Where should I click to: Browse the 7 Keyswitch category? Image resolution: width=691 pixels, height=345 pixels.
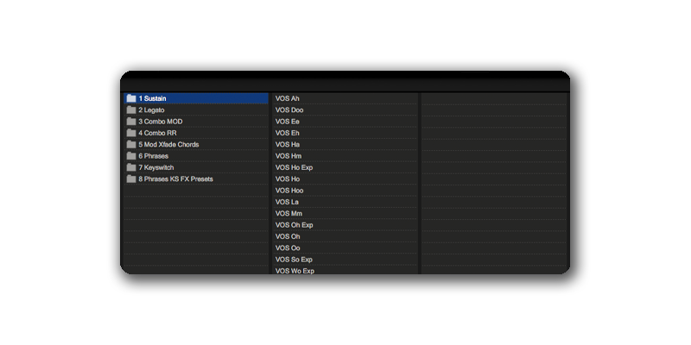(x=157, y=167)
